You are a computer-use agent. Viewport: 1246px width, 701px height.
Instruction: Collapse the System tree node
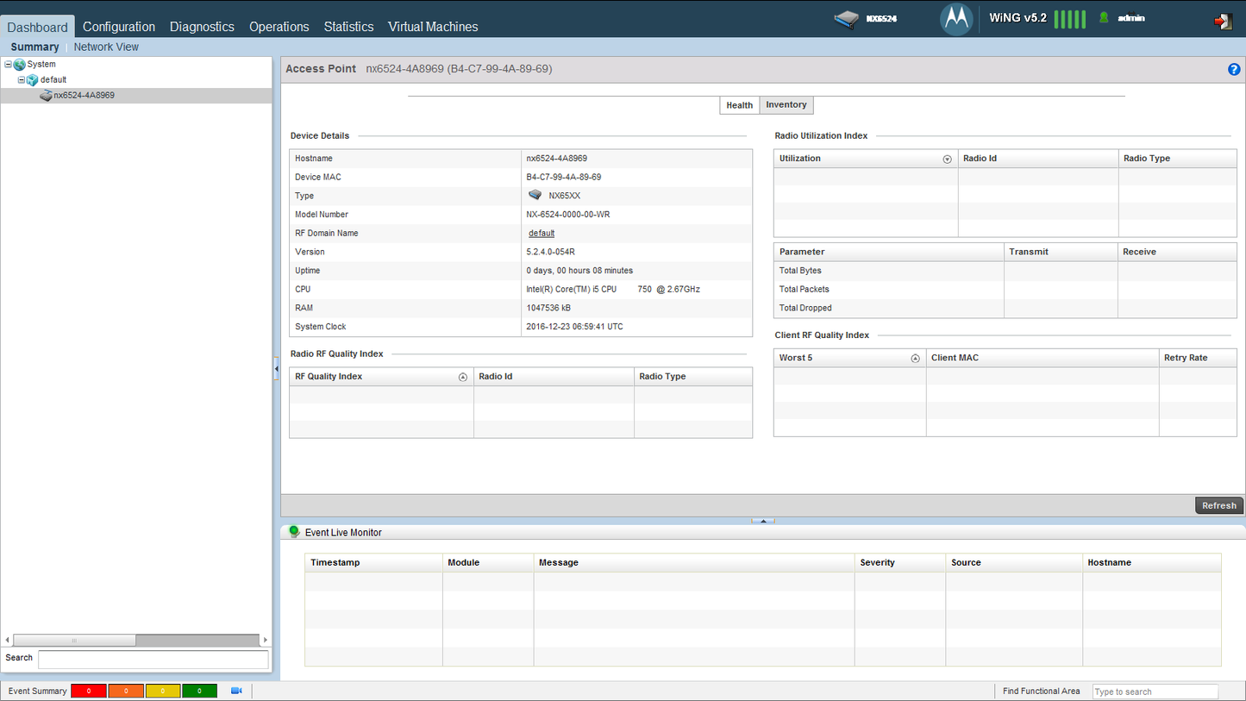tap(8, 65)
